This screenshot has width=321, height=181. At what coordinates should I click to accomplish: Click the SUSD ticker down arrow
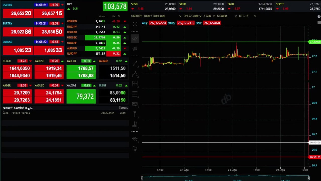click(x=133, y=9)
